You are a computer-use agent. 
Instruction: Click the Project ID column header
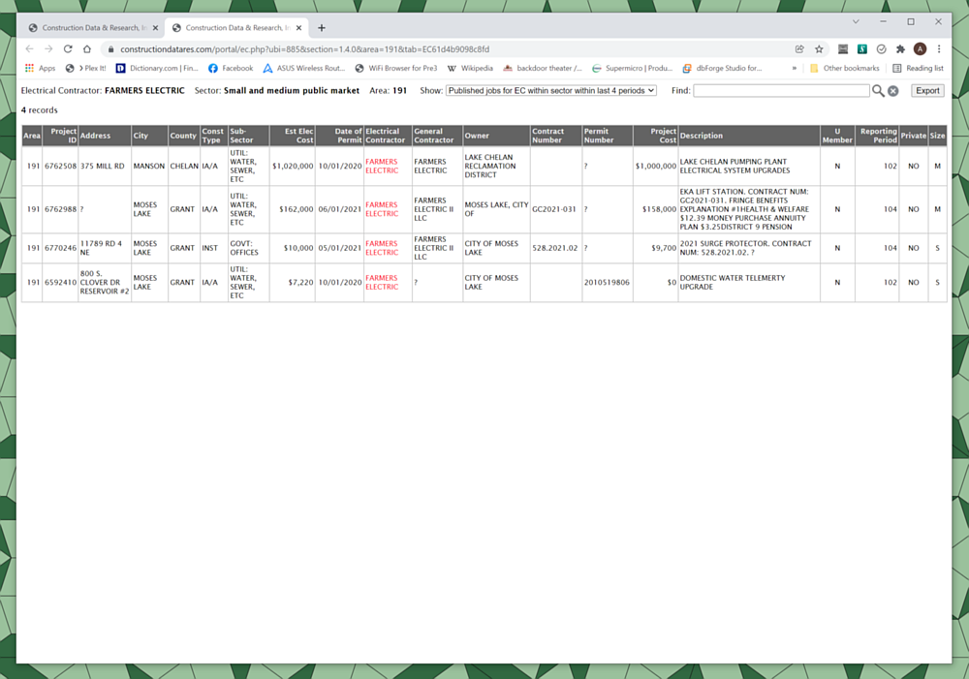point(60,136)
